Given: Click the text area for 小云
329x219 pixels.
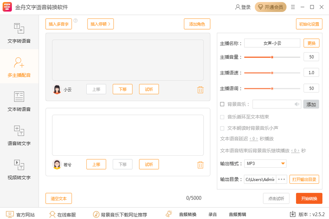Looking at the screenshot, I should (x=127, y=60).
